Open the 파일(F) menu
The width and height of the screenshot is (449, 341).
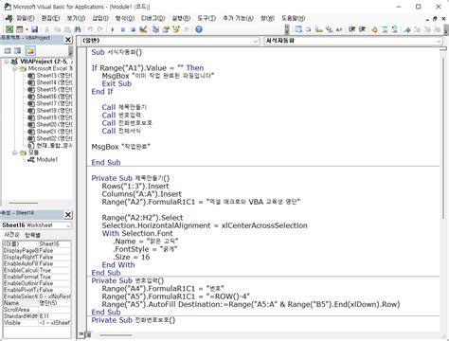[x=26, y=18]
